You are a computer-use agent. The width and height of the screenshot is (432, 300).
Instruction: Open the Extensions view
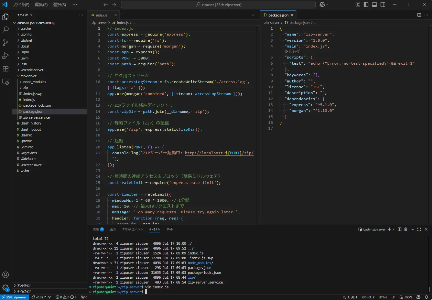click(x=5, y=69)
